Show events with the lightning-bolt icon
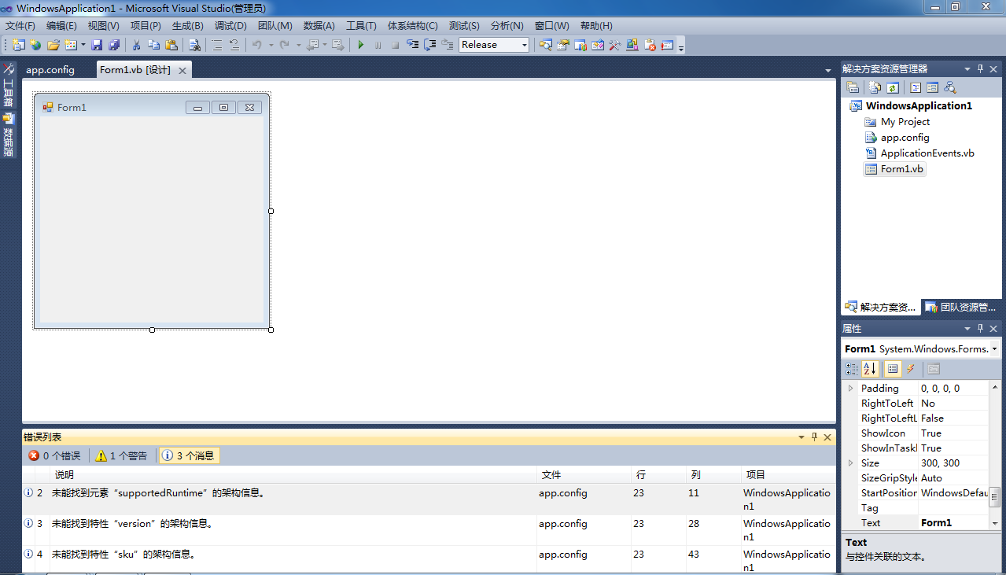Screen dimensions: 1006x575 [x=911, y=368]
